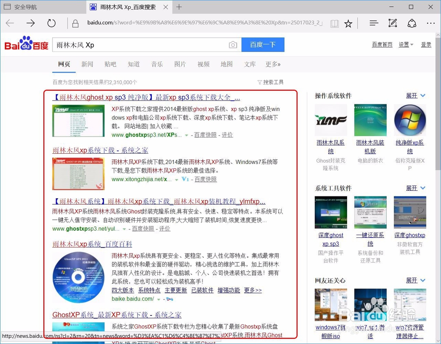Expand 更多» search categories

pyautogui.click(x=273, y=64)
